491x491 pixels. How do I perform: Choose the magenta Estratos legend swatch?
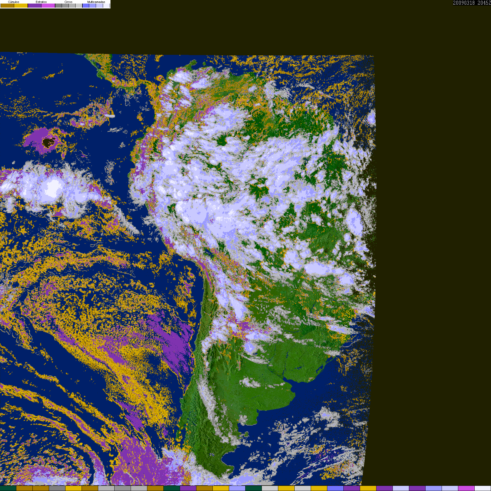click(48, 6)
